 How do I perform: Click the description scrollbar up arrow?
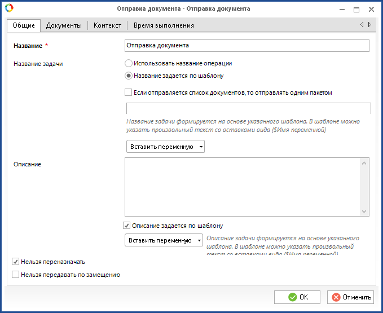pyautogui.click(x=364, y=163)
